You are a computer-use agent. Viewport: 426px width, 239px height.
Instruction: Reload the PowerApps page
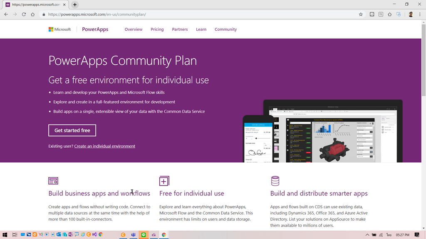tap(24, 15)
